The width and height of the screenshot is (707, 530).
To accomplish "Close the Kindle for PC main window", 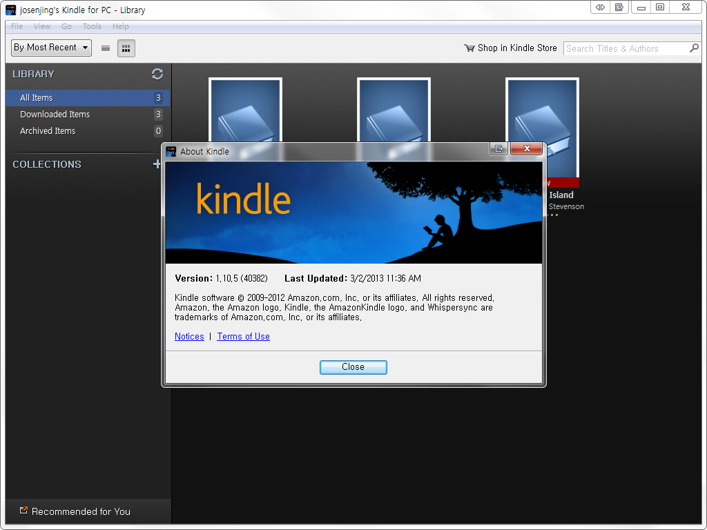I will (x=686, y=7).
